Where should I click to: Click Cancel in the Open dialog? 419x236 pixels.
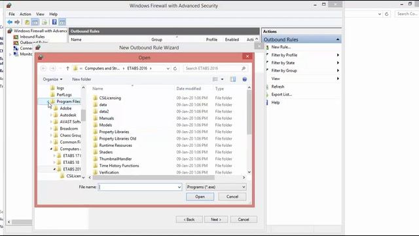click(232, 197)
